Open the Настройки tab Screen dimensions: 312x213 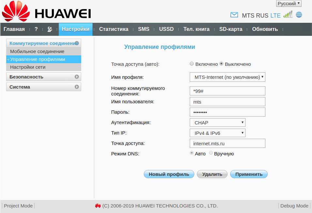76,29
